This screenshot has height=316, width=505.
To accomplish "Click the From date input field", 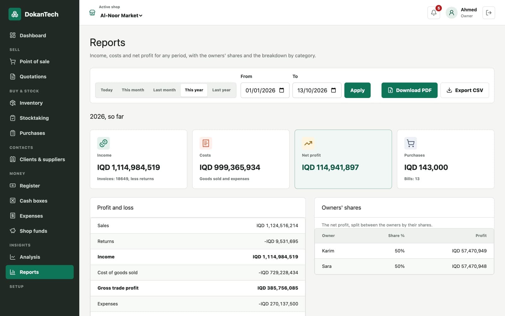I will [x=265, y=90].
